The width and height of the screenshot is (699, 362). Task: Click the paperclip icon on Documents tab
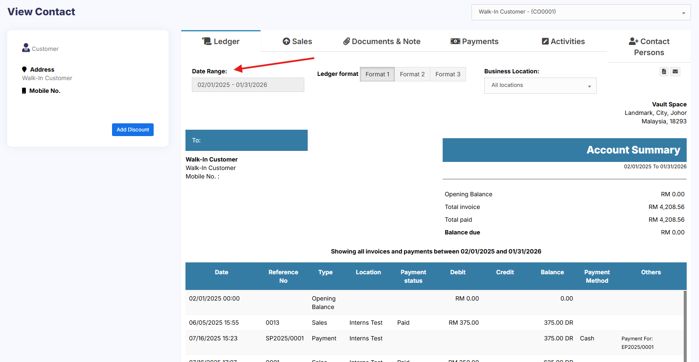tap(346, 41)
